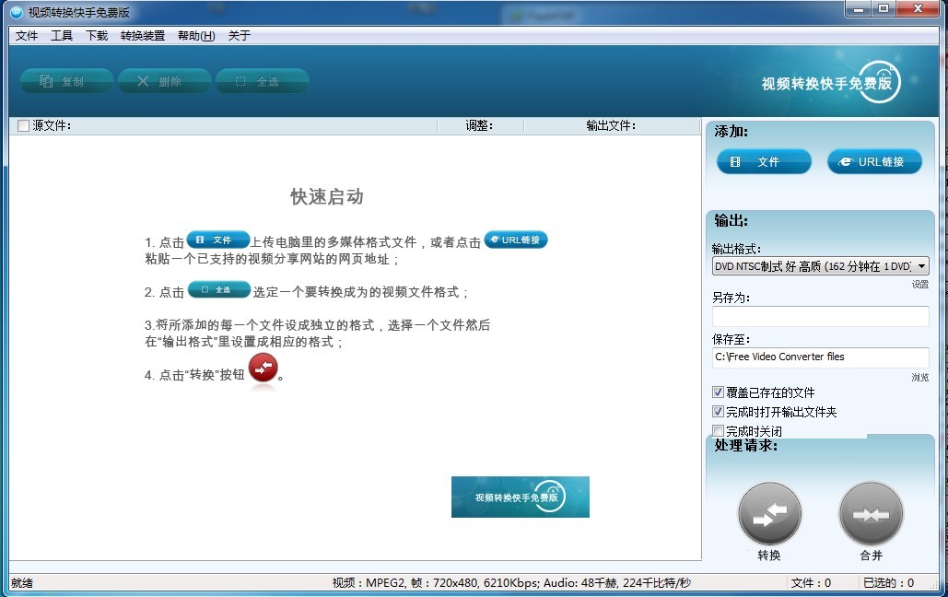
Task: Click the 复制 (copy) toolbar button
Action: tap(66, 81)
